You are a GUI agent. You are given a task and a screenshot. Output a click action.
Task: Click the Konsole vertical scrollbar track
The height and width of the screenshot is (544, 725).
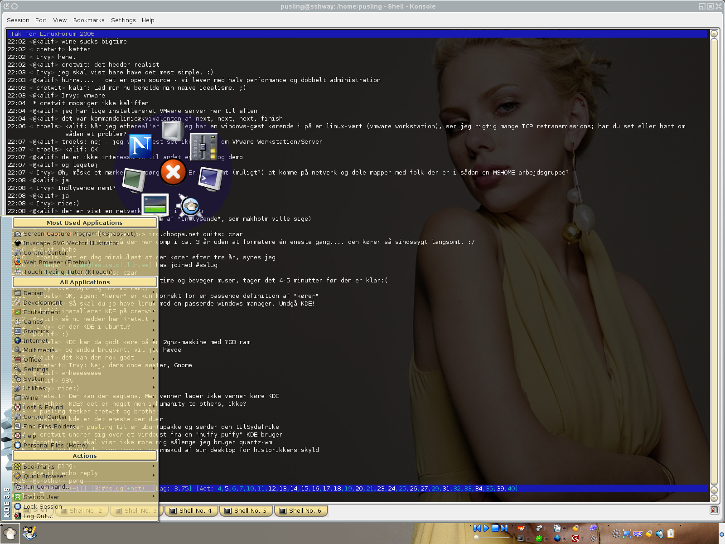tap(714, 261)
